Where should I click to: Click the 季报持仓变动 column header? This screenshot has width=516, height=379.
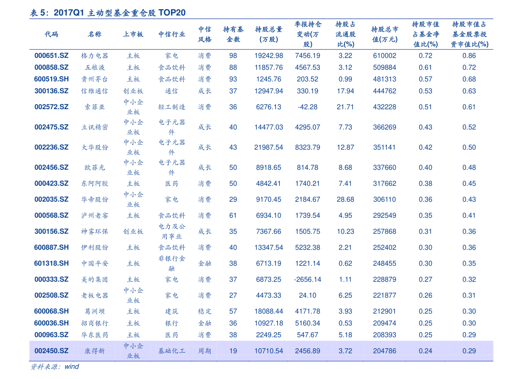[x=308, y=34]
